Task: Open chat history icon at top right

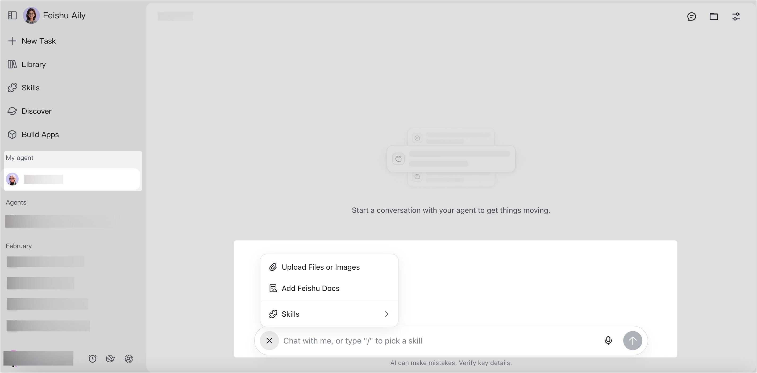Action: [692, 16]
